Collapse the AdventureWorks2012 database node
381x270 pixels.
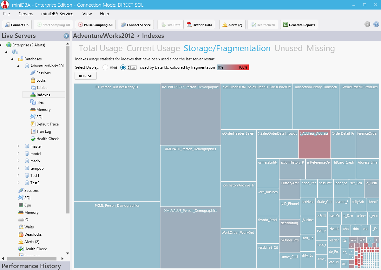coord(18,66)
